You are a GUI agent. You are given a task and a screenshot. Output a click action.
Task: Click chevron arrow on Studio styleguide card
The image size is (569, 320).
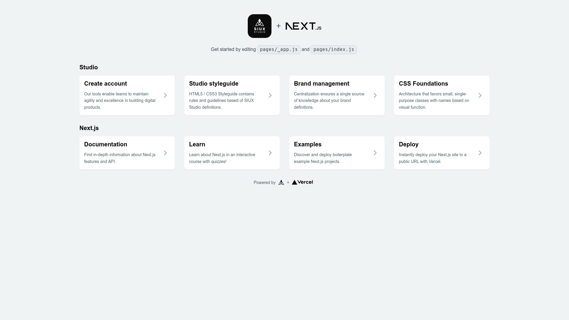pos(270,95)
